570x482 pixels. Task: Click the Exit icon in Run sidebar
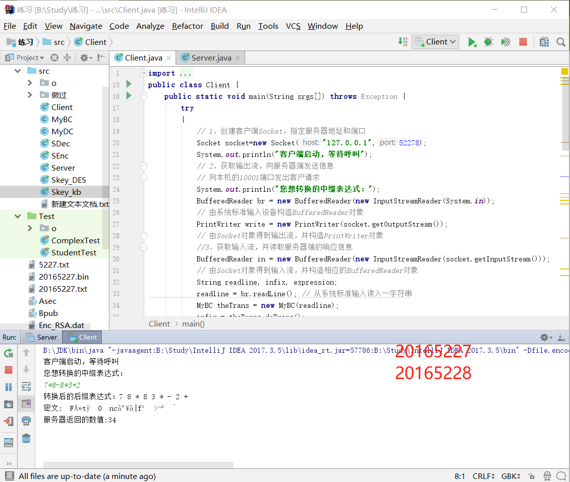point(9,421)
